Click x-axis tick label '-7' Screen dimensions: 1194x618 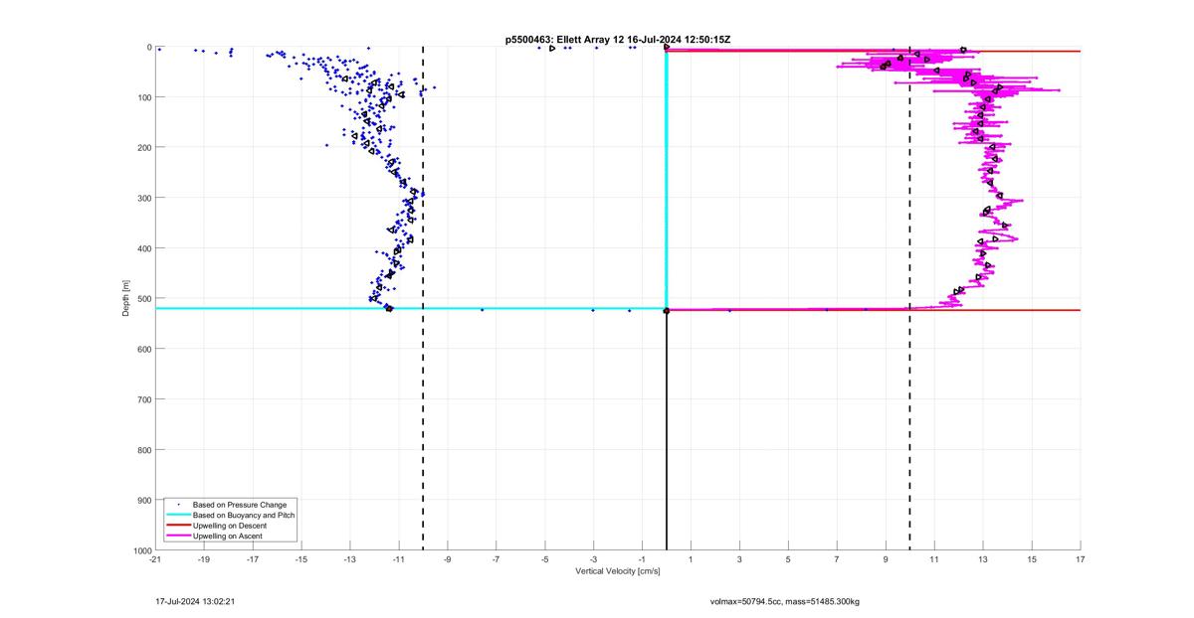tap(497, 559)
